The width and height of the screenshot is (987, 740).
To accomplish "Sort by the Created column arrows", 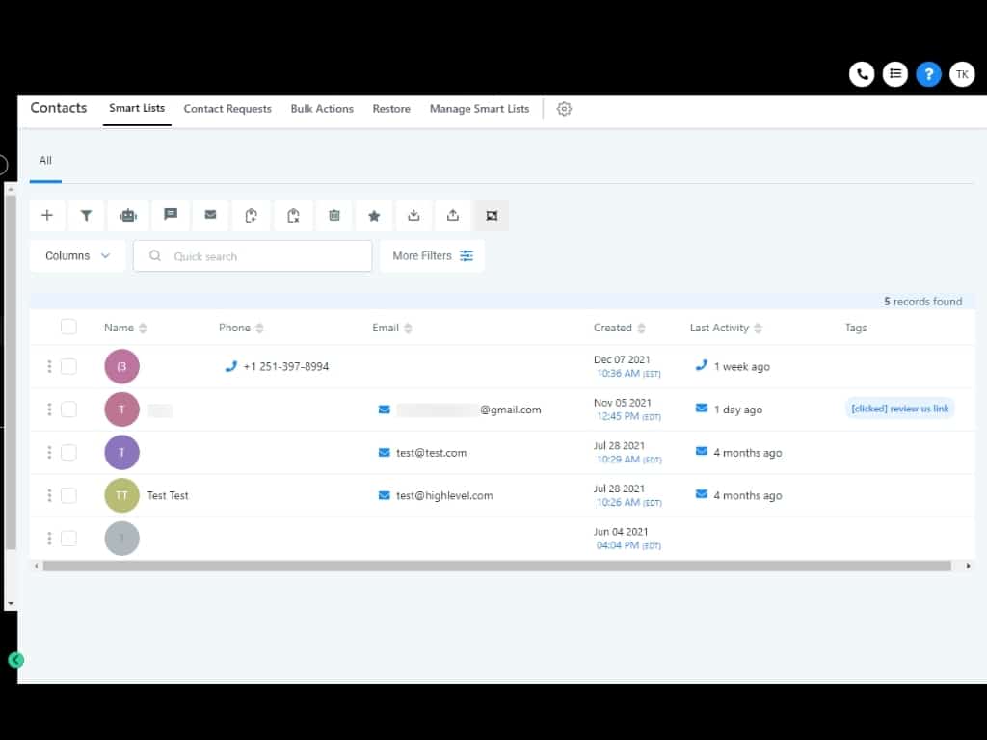I will point(641,329).
